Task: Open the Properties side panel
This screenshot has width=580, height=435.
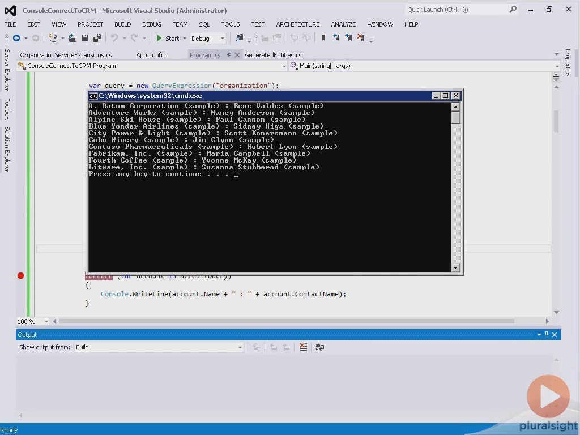Action: 568,62
